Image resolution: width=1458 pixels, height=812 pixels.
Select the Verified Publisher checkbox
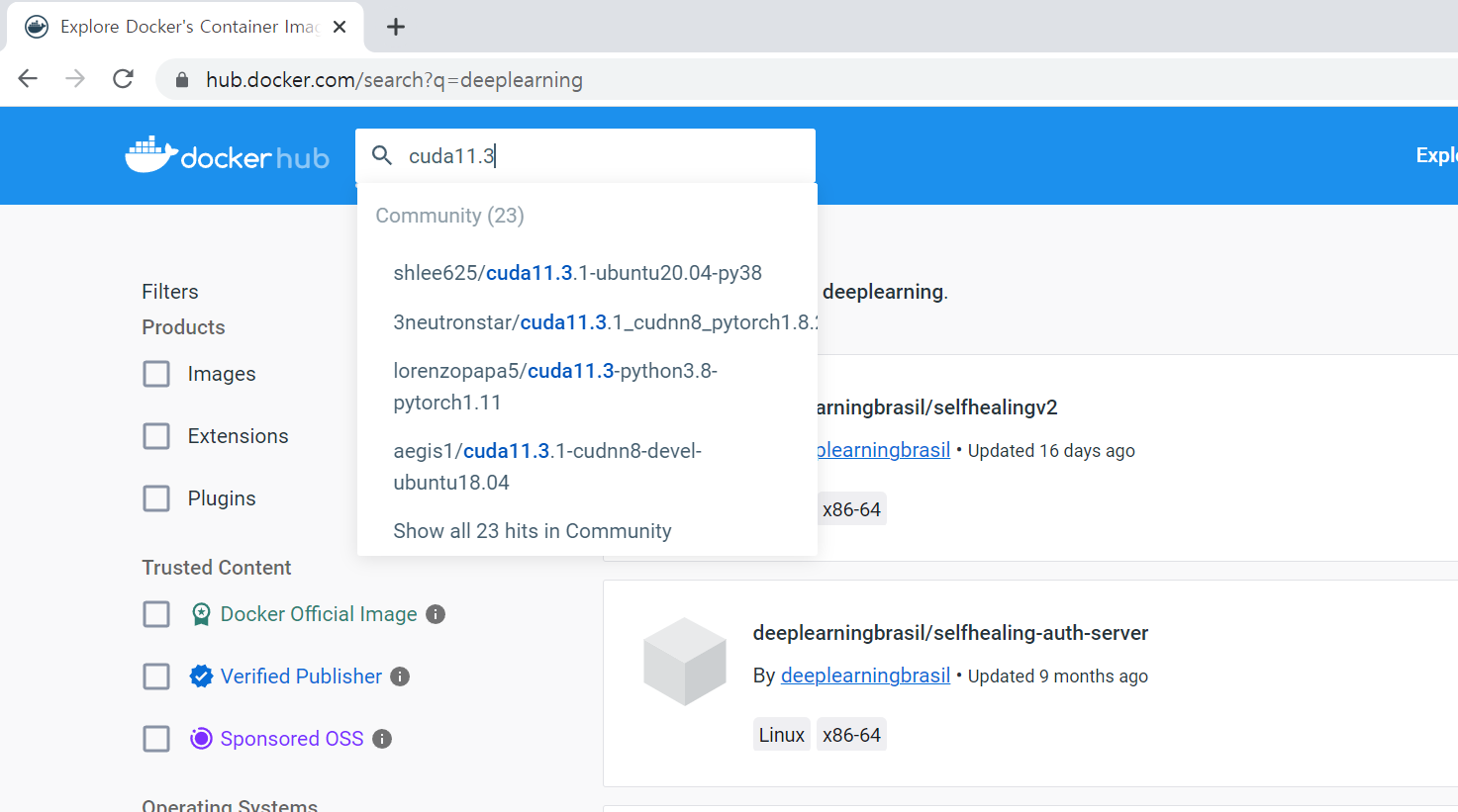coord(156,677)
